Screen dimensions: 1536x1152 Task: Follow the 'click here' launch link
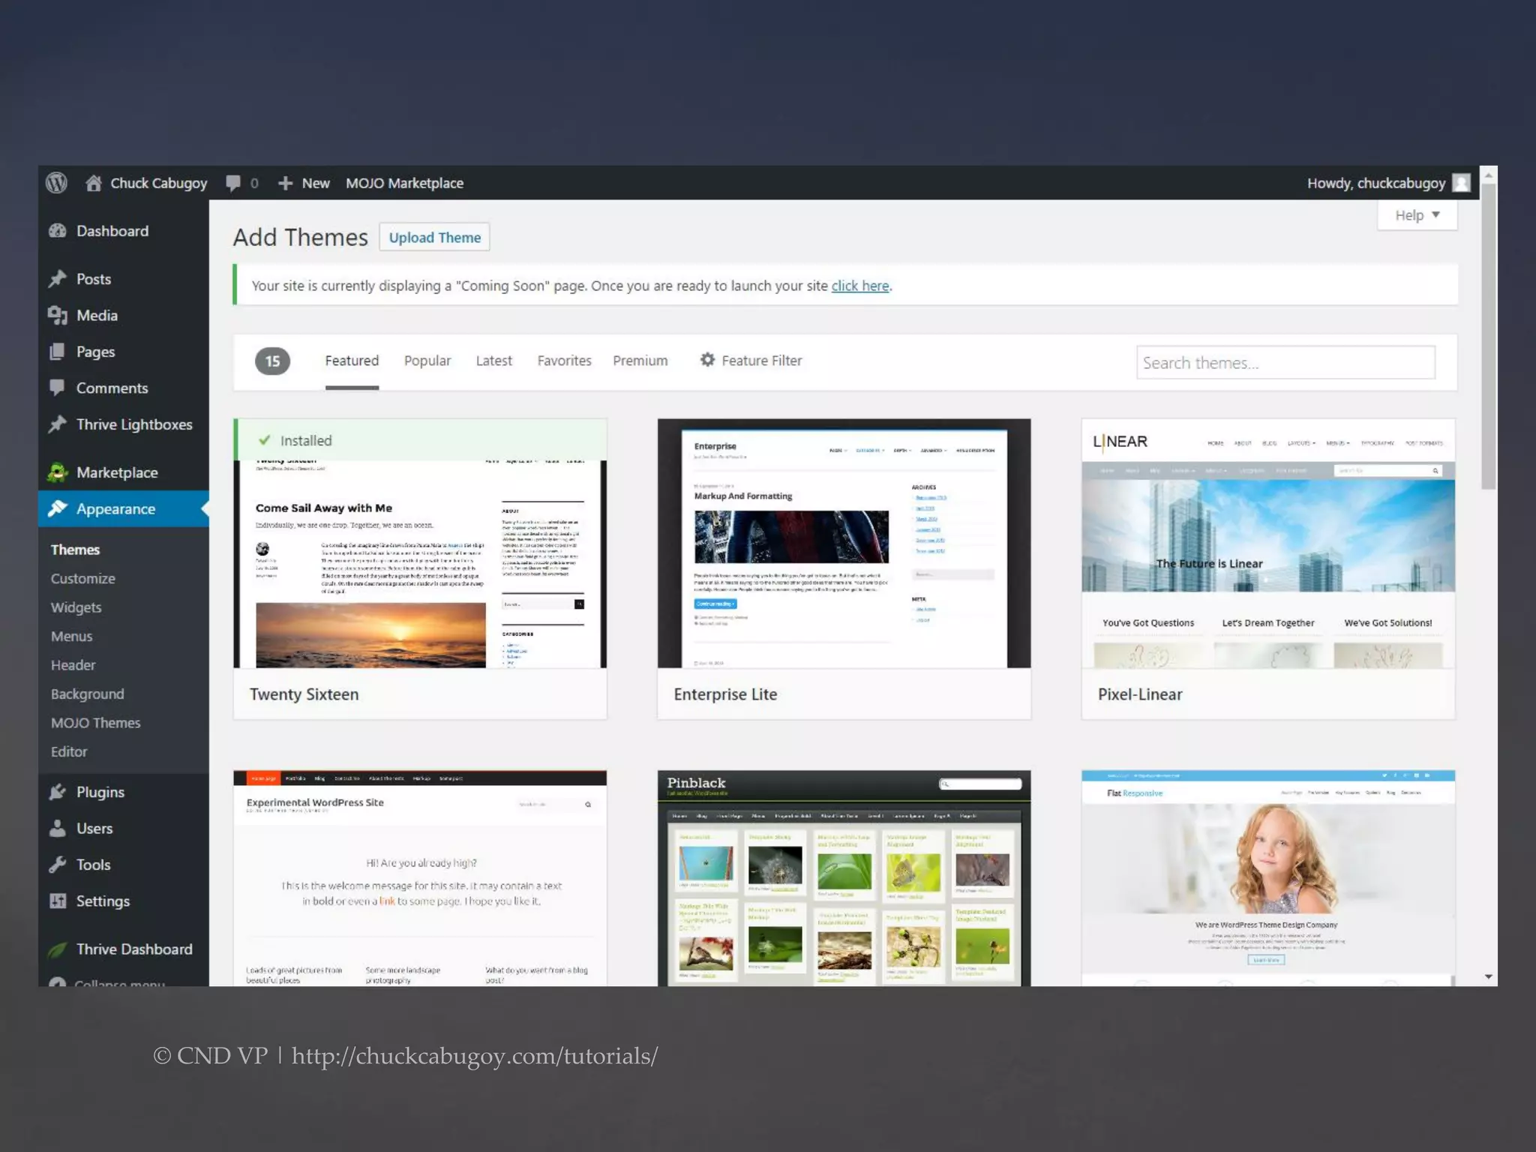[x=860, y=286]
